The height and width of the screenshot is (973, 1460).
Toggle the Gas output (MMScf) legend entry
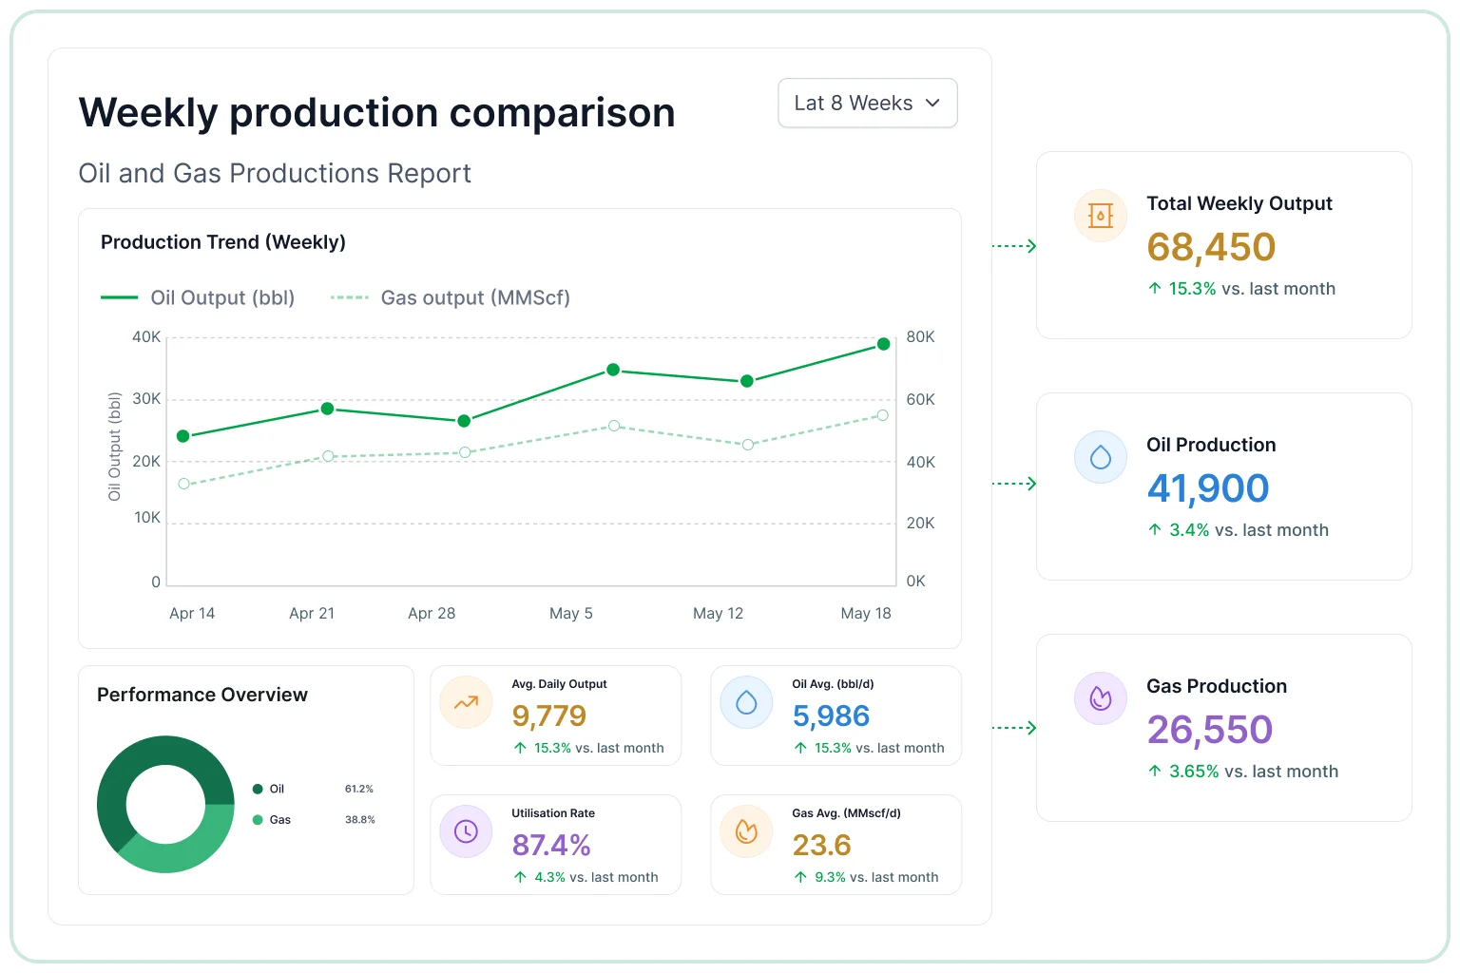(450, 297)
